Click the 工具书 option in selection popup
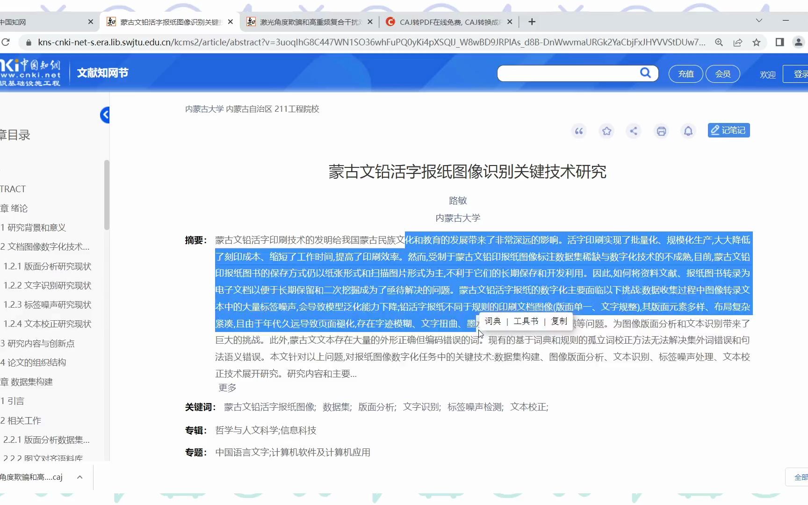The image size is (808, 505). [526, 321]
